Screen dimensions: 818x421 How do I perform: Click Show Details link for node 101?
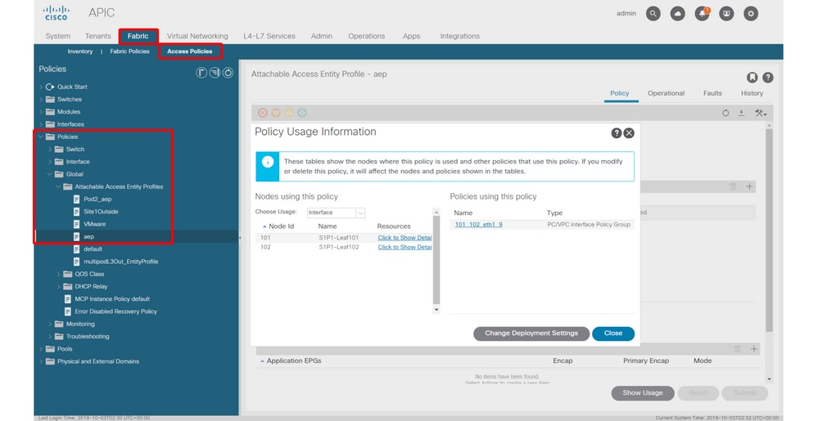(x=404, y=238)
